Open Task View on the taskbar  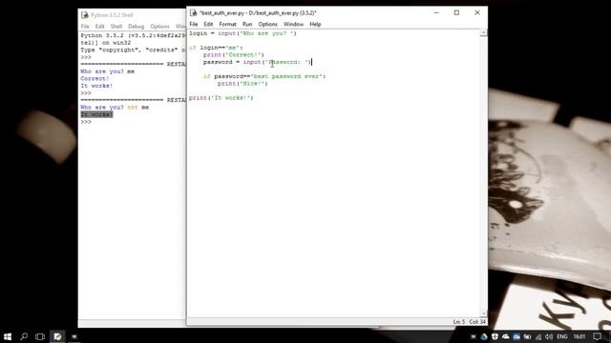[x=40, y=336]
